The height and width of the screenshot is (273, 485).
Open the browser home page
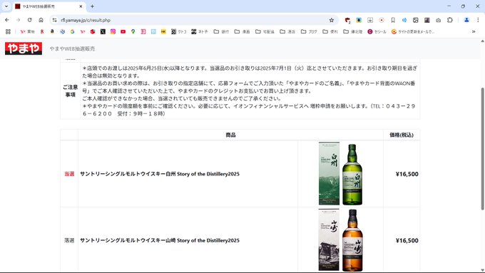(41, 20)
